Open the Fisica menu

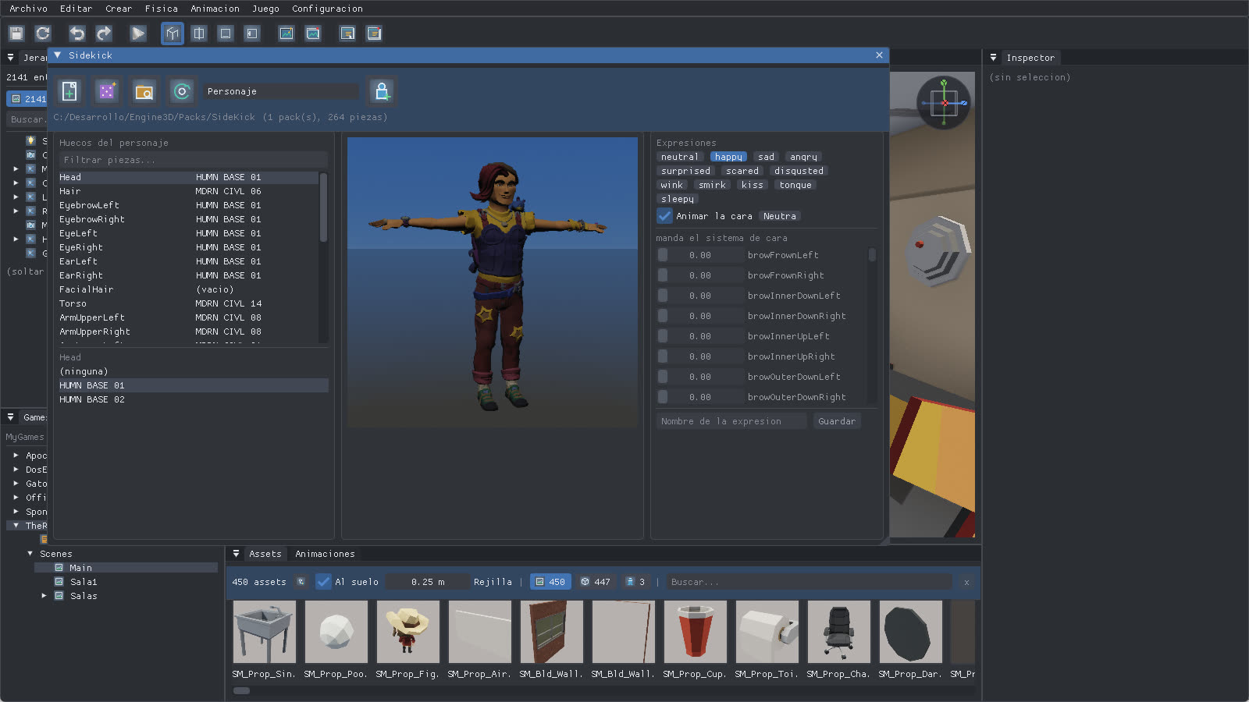pyautogui.click(x=162, y=9)
